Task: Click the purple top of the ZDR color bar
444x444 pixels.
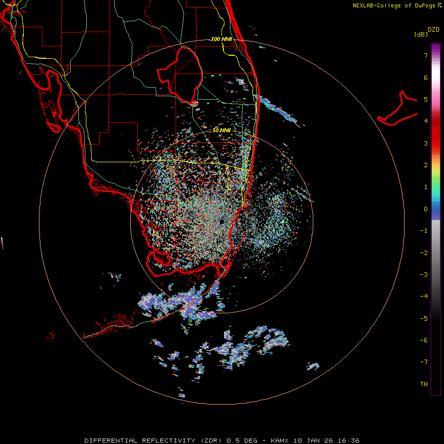Action: coord(436,48)
